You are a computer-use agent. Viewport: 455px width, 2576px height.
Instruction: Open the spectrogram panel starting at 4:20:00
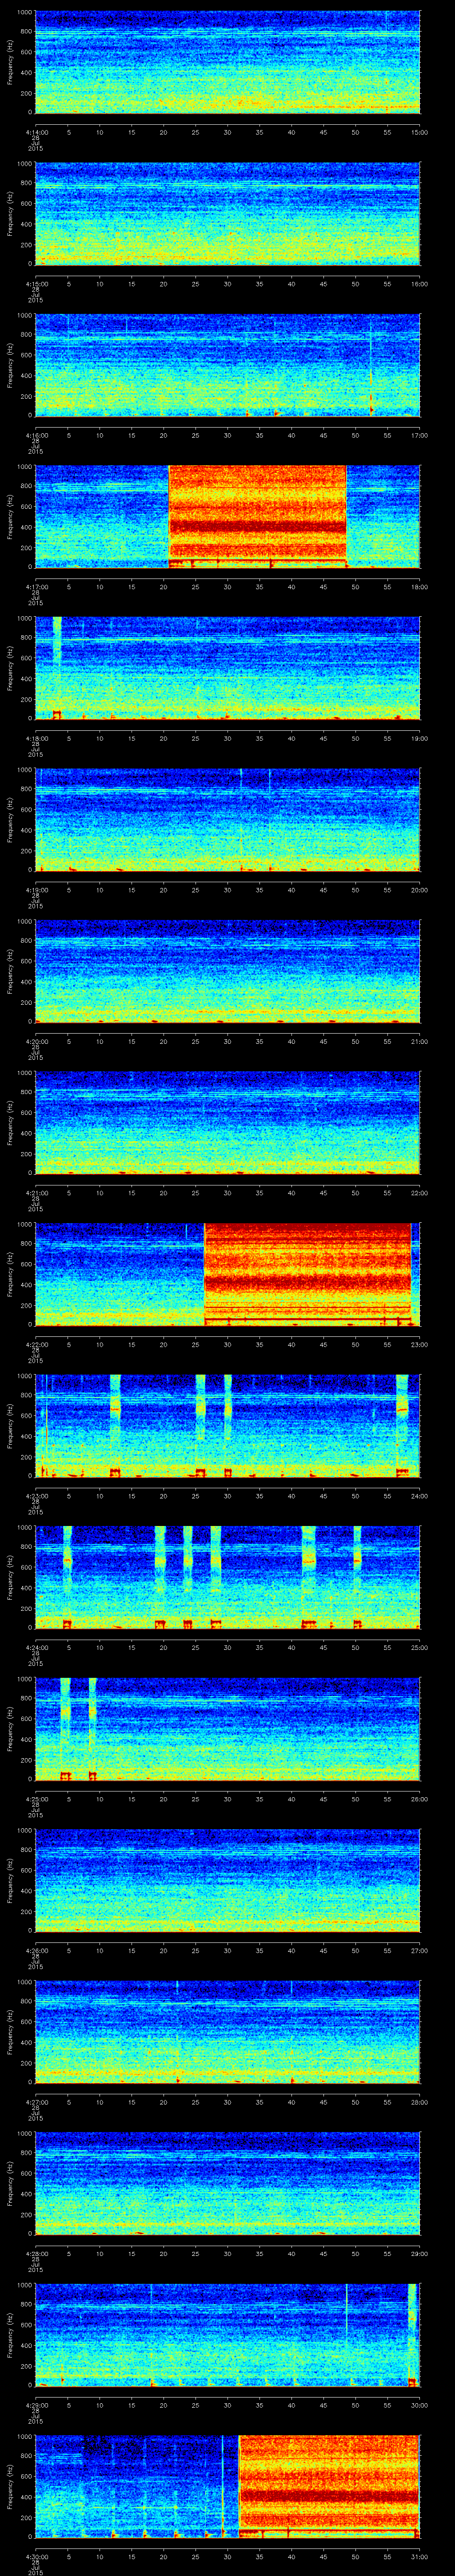[x=227, y=970]
